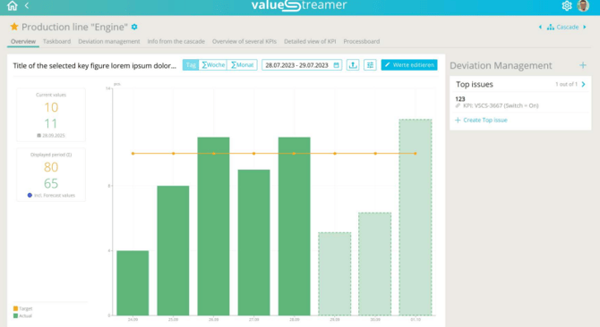Open the chart filter settings icon
Image resolution: width=600 pixels, height=327 pixels.
(x=370, y=65)
